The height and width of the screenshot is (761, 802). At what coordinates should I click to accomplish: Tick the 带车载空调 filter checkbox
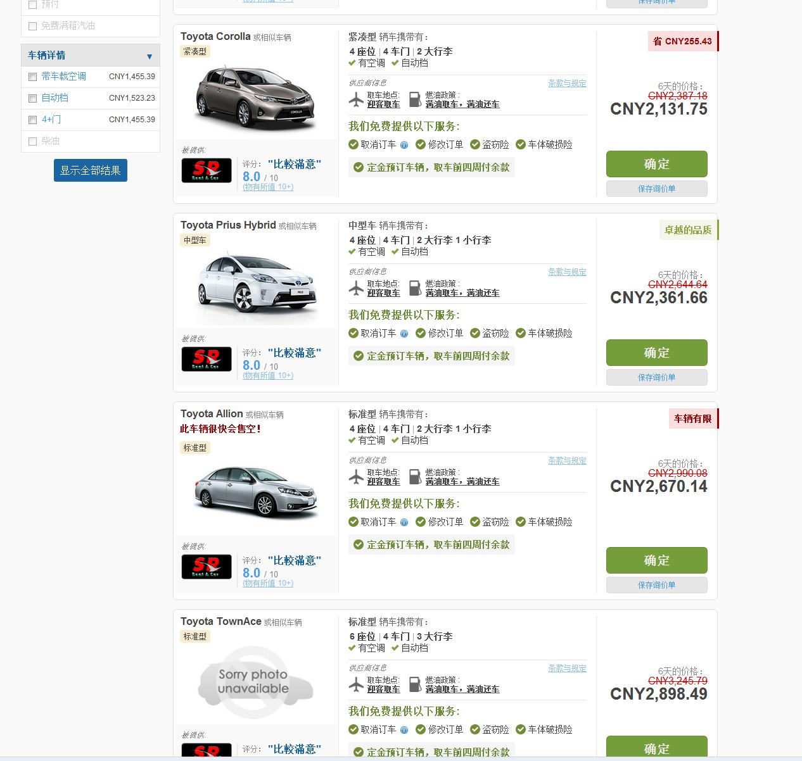32,77
